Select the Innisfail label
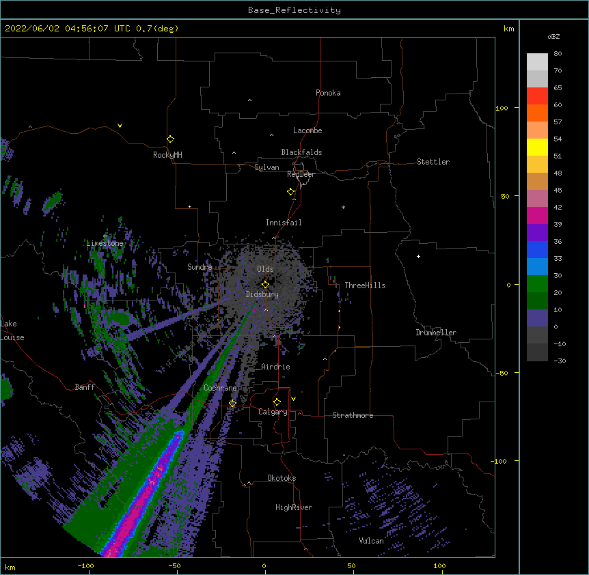This screenshot has width=589, height=575. [x=284, y=223]
